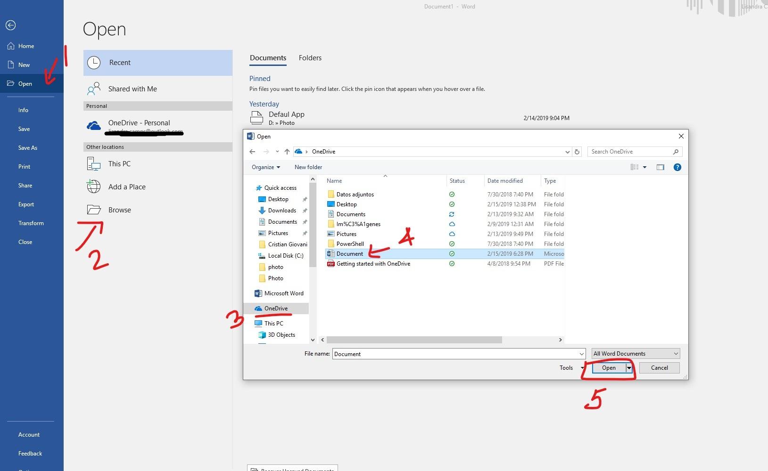The width and height of the screenshot is (768, 471).
Task: Expand the view options dropdown arrow
Action: (x=645, y=167)
